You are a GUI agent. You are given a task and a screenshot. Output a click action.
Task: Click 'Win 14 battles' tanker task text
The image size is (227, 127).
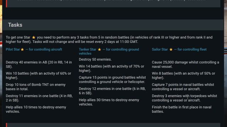pos(111,68)
